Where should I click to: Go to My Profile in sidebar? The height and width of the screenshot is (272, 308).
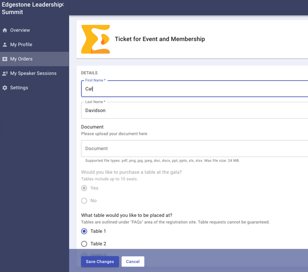[21, 44]
